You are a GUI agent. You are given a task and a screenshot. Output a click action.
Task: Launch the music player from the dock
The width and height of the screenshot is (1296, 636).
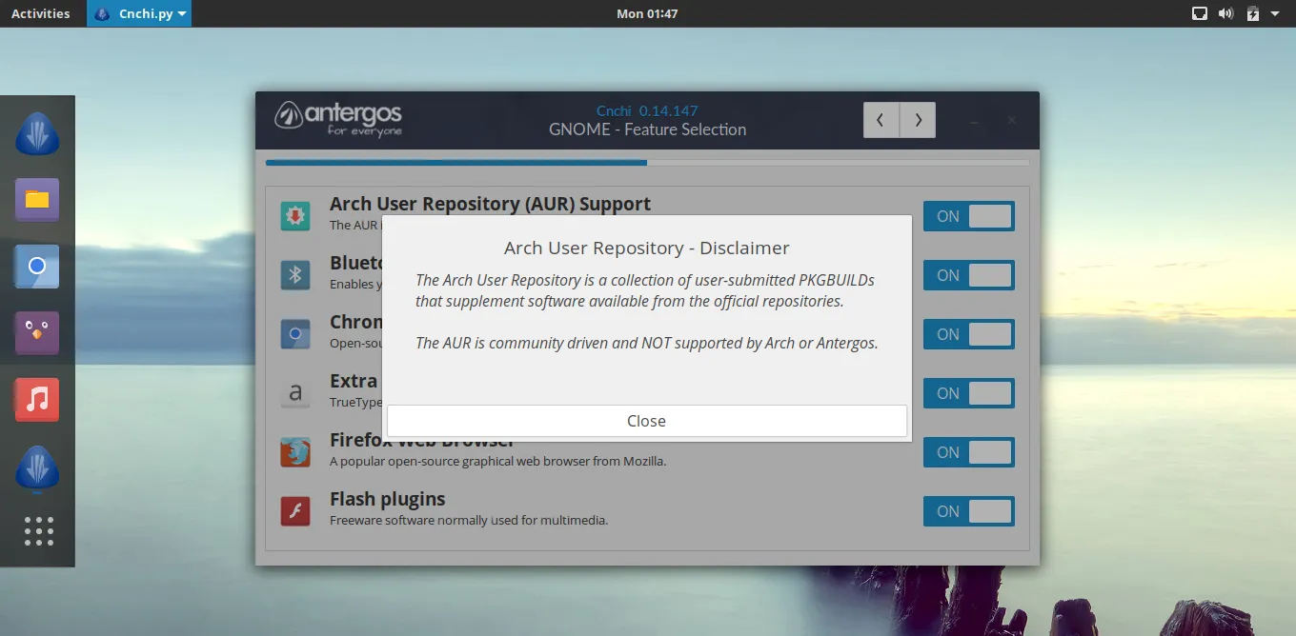37,400
